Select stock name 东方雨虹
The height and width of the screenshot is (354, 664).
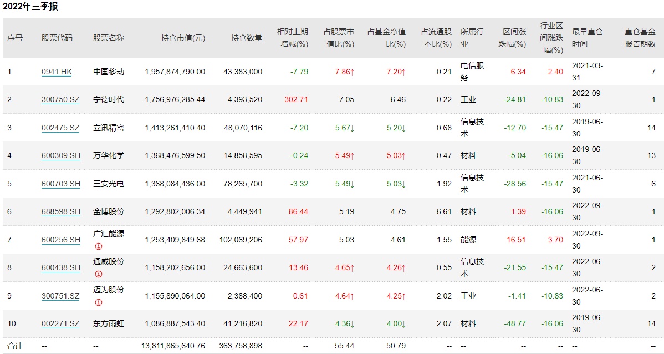109,323
